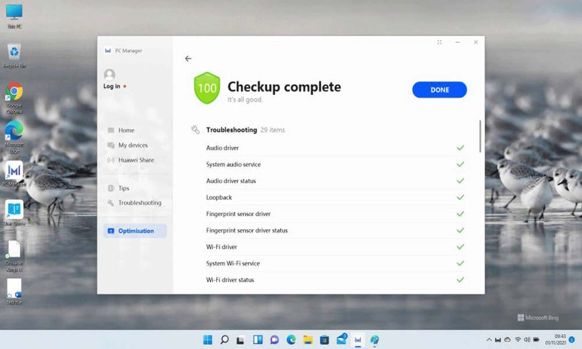Click PC Manager icon in the taskbar

coord(358,340)
